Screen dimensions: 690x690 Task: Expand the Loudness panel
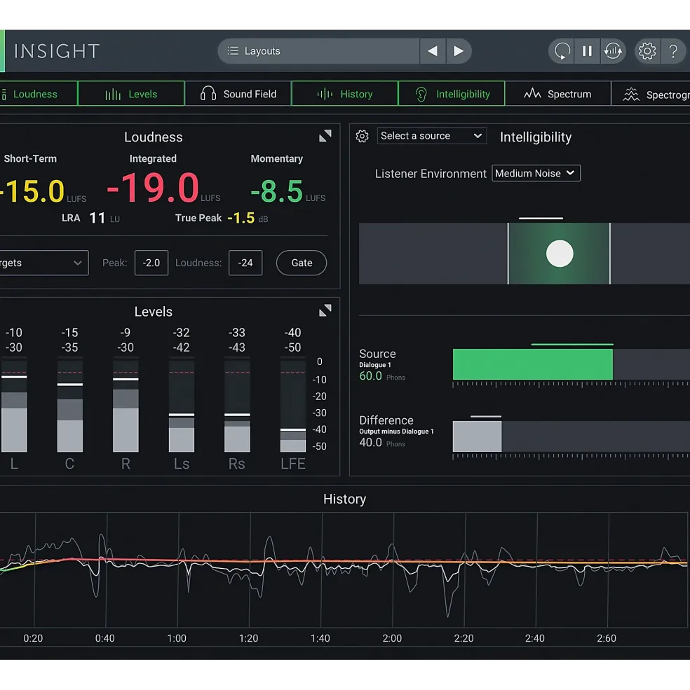[325, 136]
